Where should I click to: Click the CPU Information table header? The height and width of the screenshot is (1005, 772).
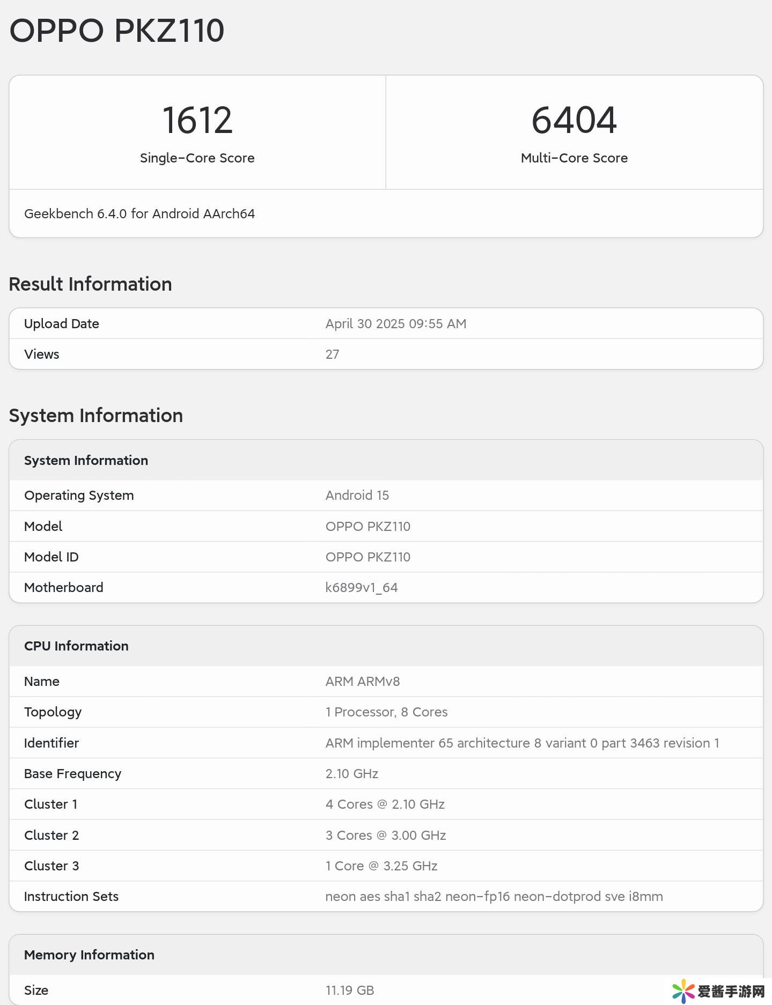pyautogui.click(x=76, y=646)
